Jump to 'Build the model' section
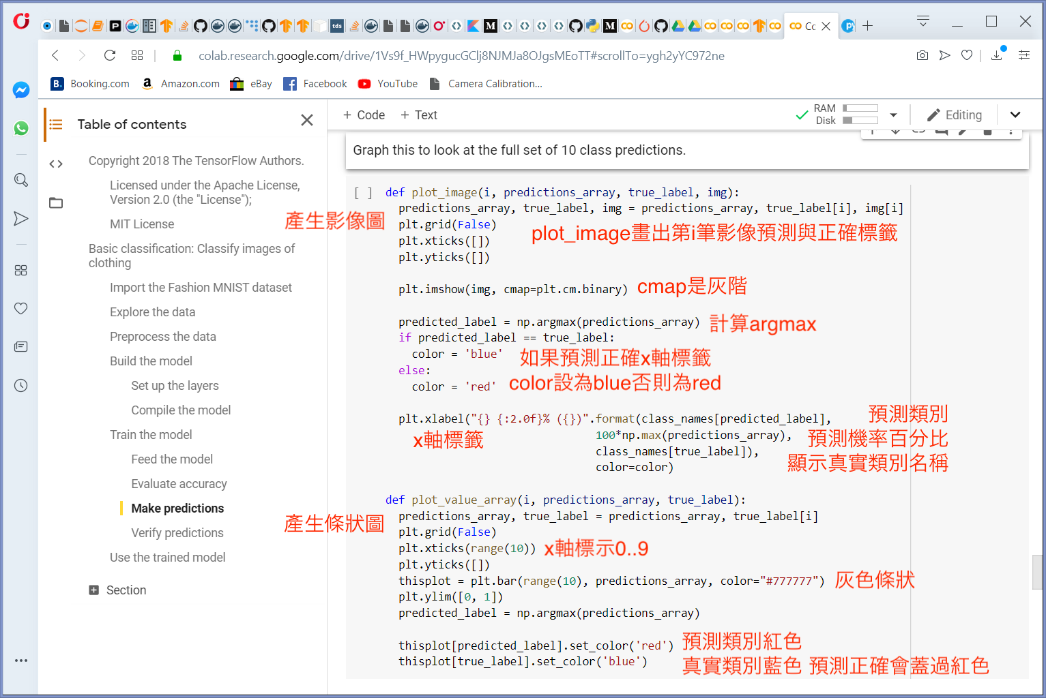The image size is (1046, 698). [x=151, y=361]
